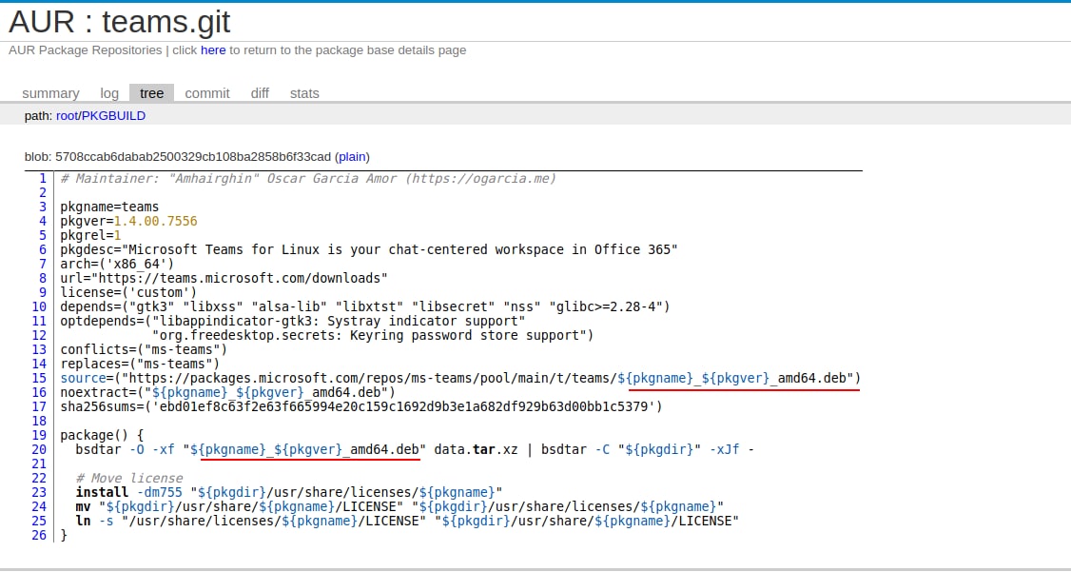Click the noextract line's deb filename
Image resolution: width=1071 pixels, height=572 pixels.
269,392
